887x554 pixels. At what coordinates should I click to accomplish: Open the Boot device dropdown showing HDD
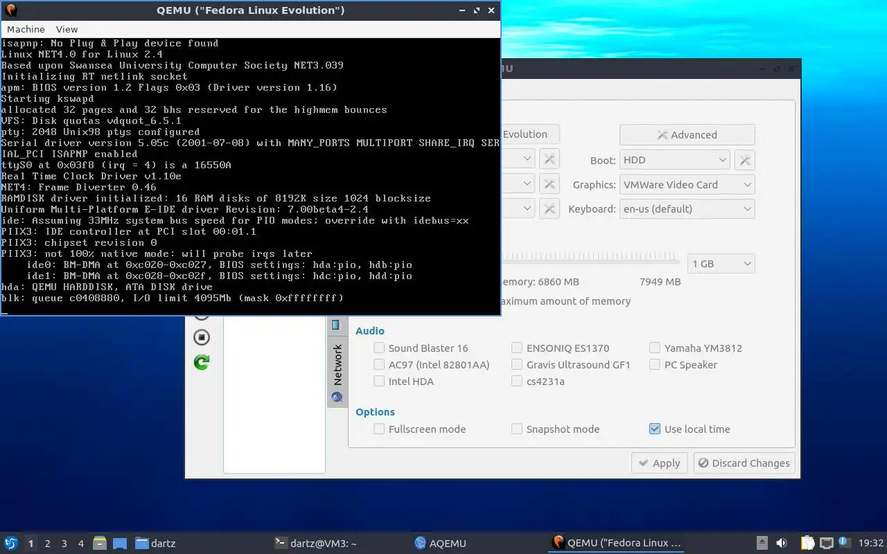674,160
